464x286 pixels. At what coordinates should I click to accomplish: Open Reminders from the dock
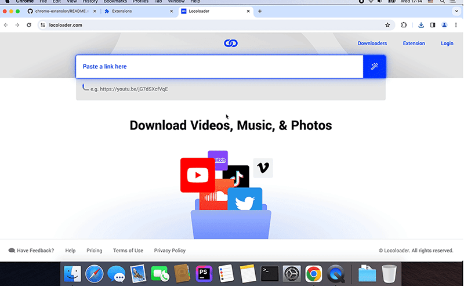tap(226, 274)
